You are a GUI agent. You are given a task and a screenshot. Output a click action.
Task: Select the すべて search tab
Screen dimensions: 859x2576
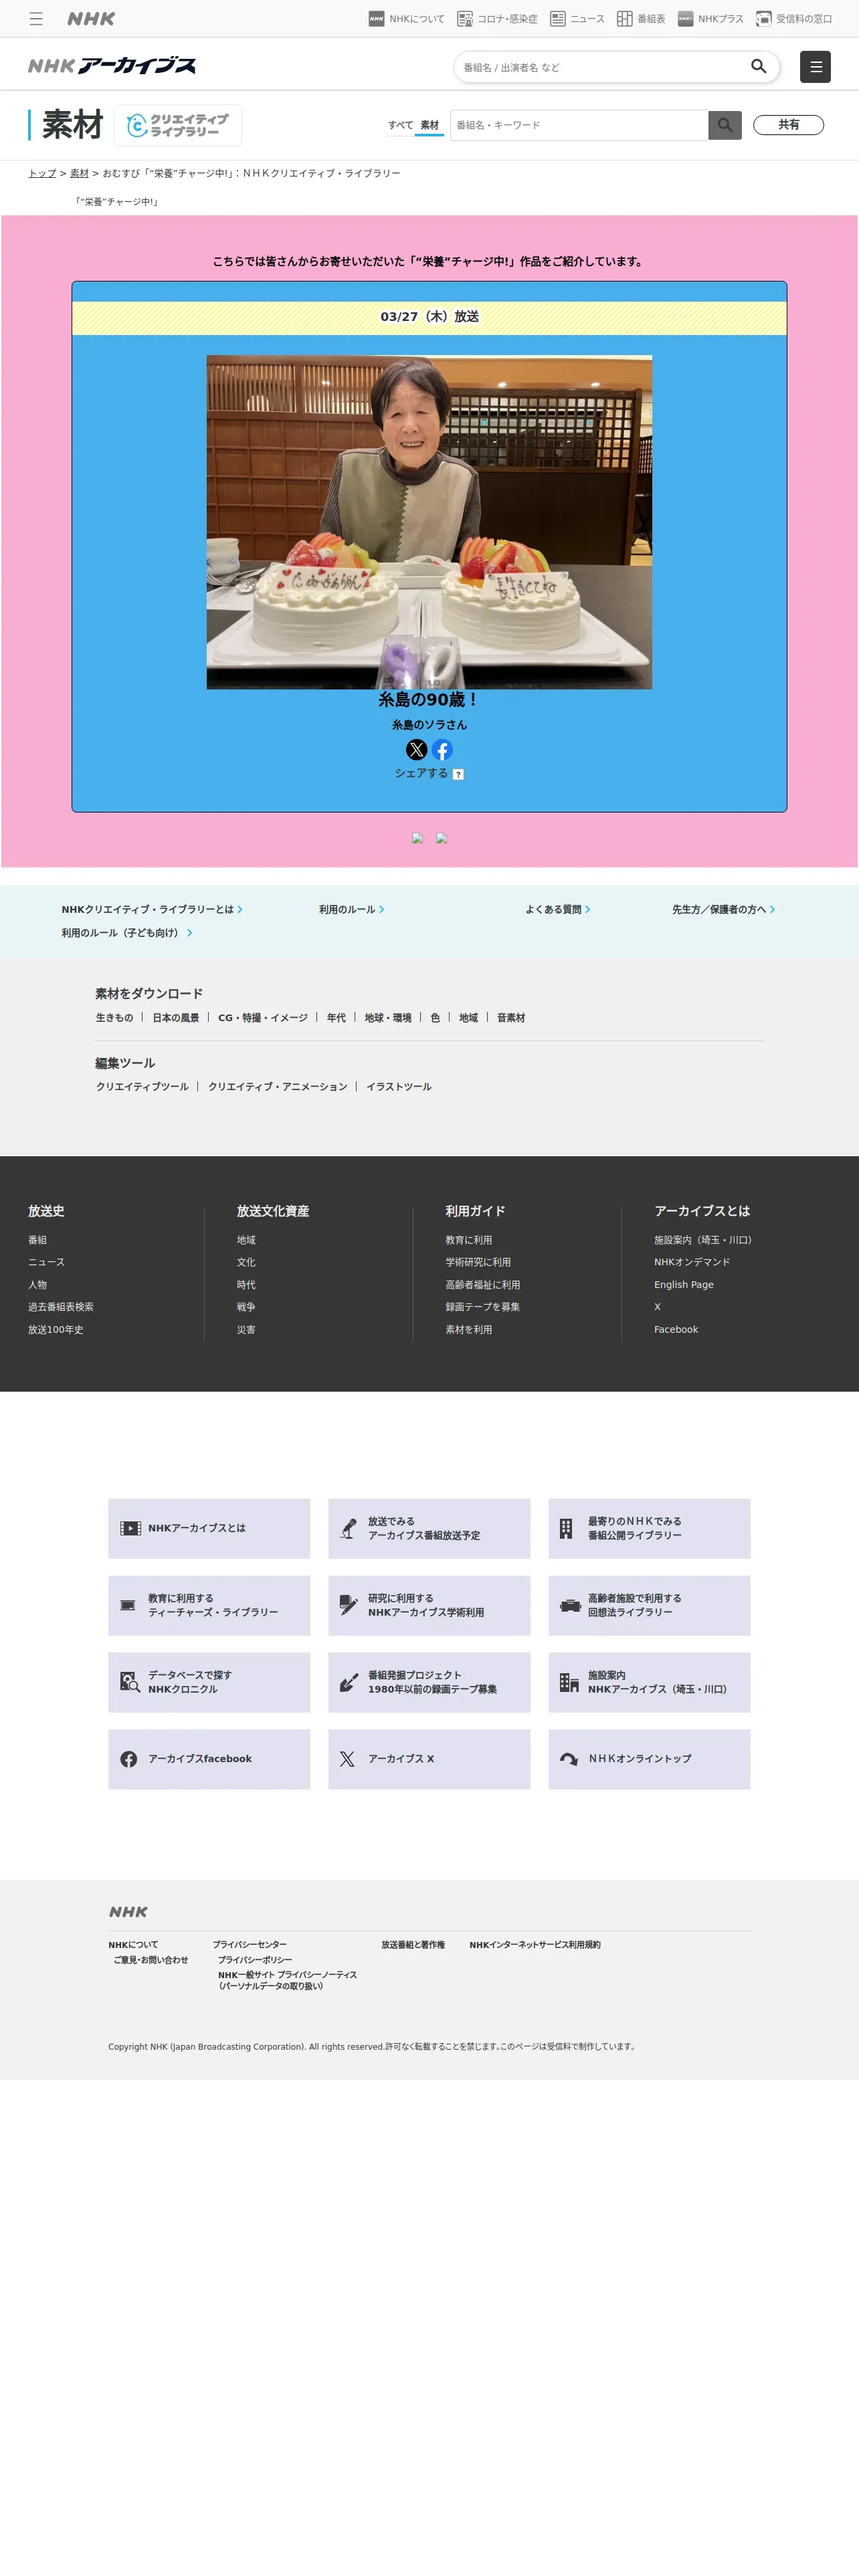400,125
